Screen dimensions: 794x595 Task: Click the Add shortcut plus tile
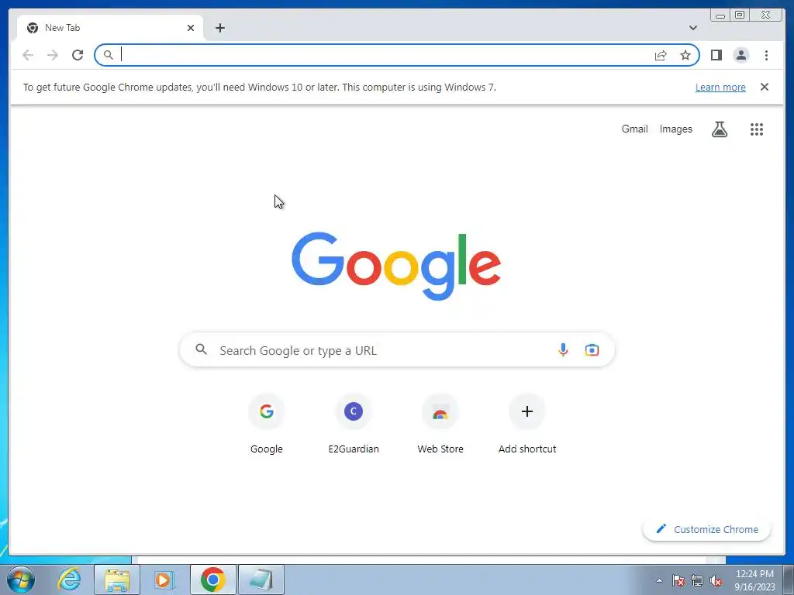coord(527,424)
